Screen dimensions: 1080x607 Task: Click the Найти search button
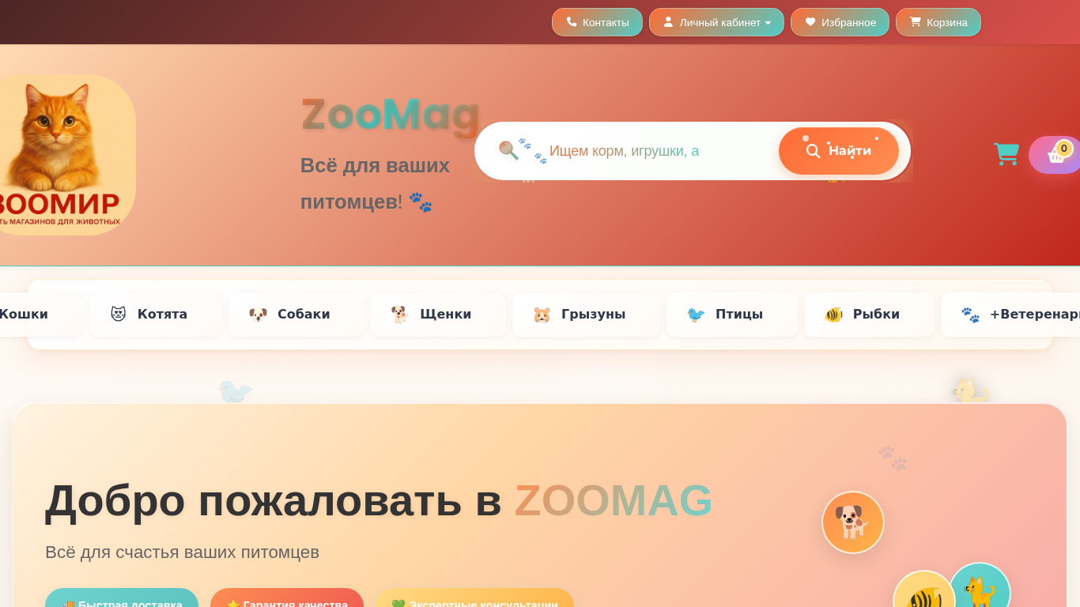pos(839,151)
